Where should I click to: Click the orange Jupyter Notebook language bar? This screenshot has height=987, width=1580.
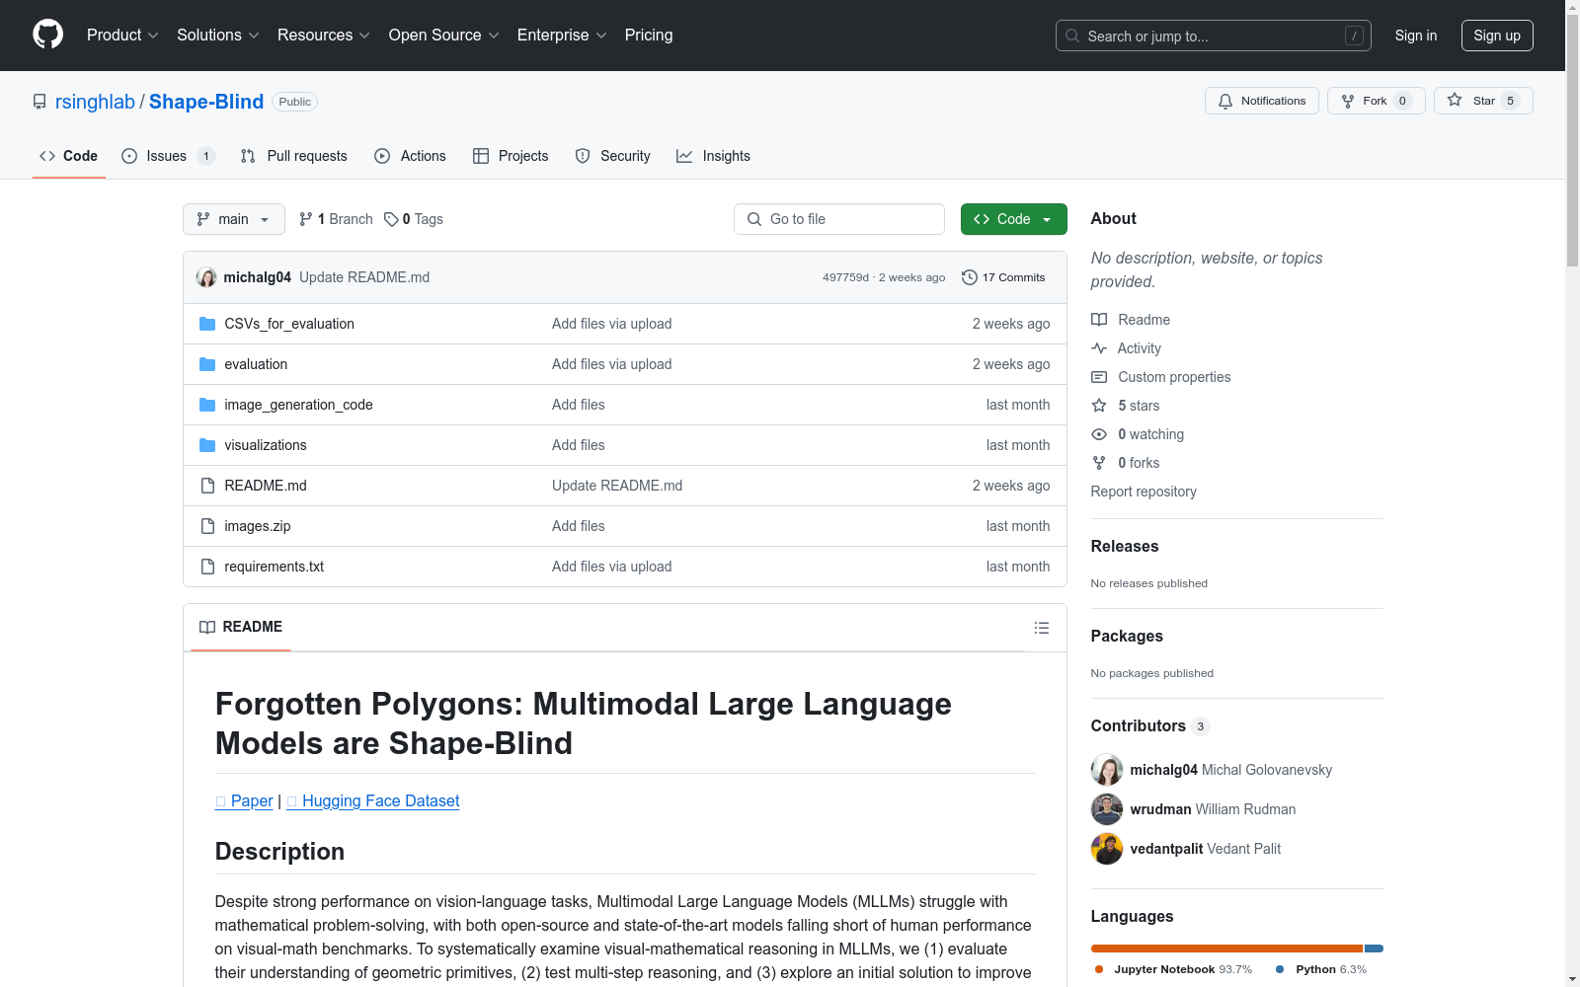[x=1226, y=949]
